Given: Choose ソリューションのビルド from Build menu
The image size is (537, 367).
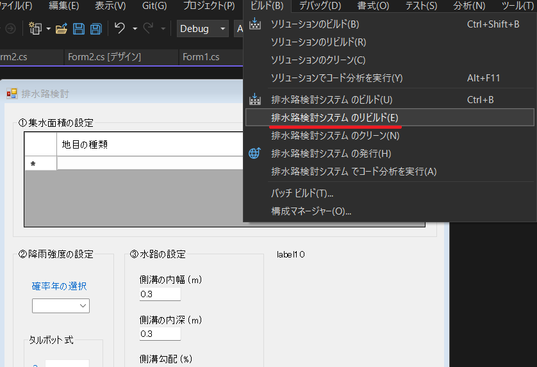Looking at the screenshot, I should 315,24.
